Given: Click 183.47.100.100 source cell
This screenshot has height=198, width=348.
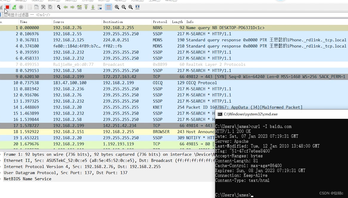Looking at the screenshot, I should 70,83.
